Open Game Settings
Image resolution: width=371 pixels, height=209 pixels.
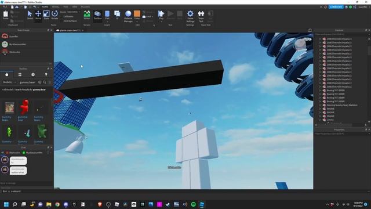pos(190,16)
